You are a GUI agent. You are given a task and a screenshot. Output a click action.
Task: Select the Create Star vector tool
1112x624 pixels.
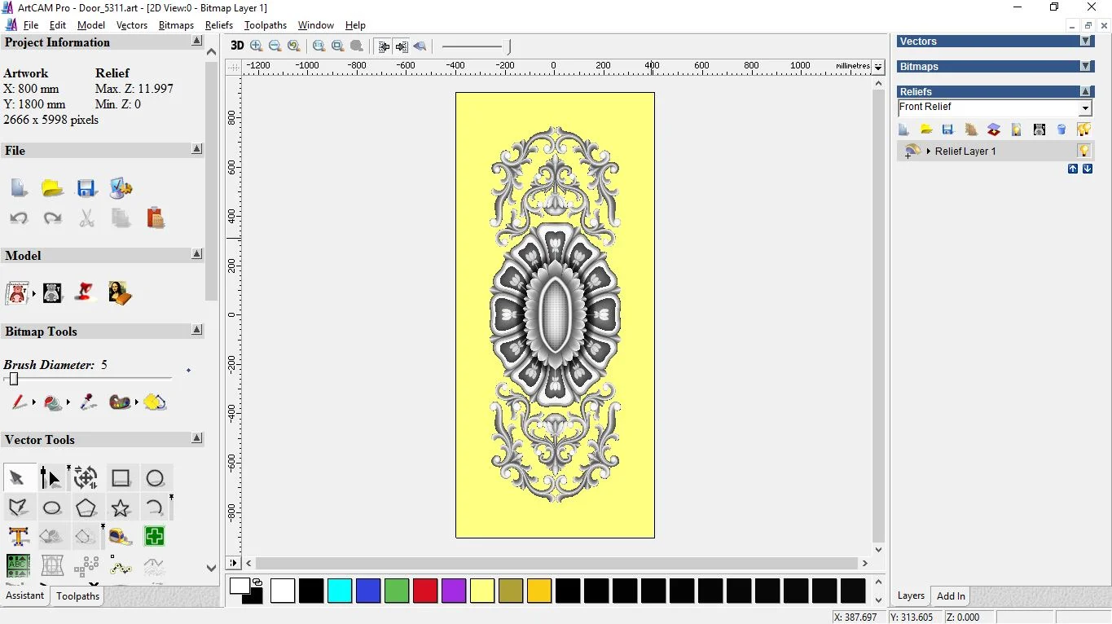point(121,508)
